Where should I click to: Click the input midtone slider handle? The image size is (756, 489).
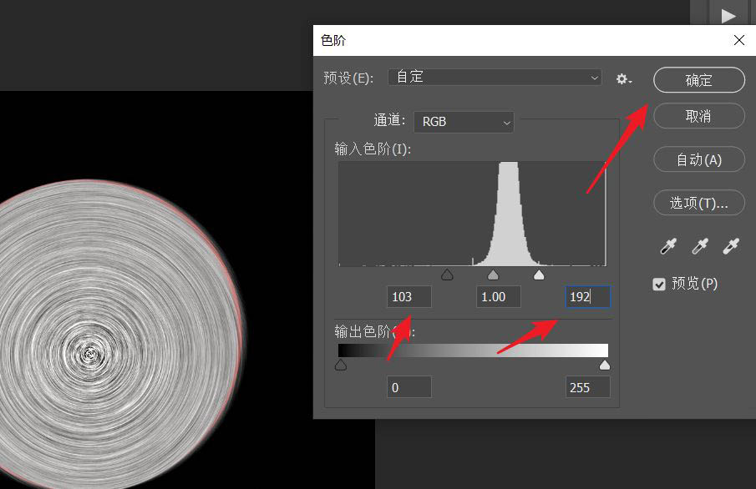point(493,275)
